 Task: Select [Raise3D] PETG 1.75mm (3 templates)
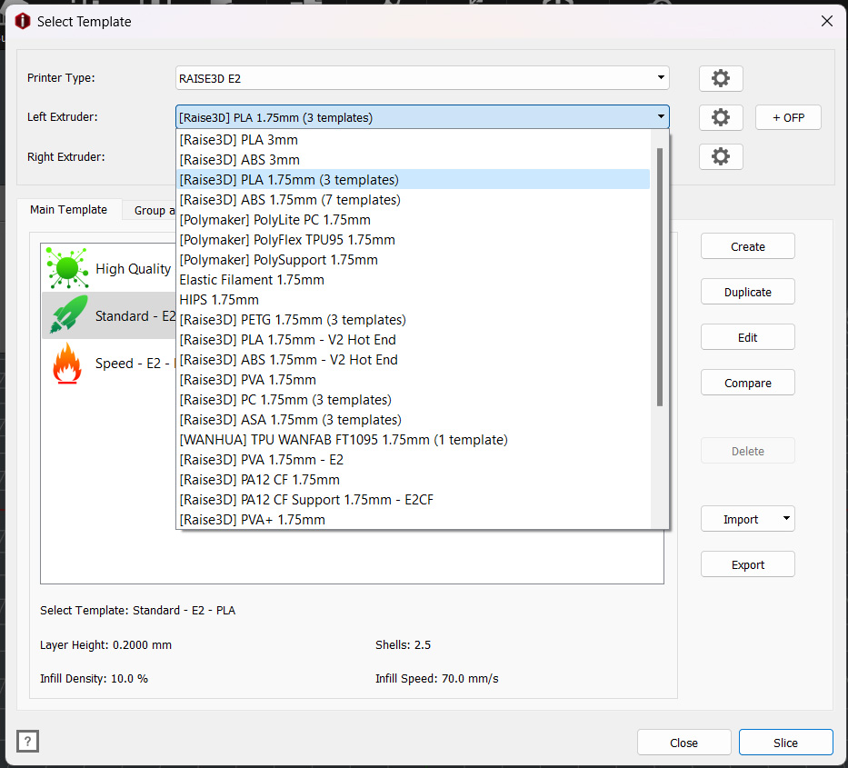click(x=414, y=320)
